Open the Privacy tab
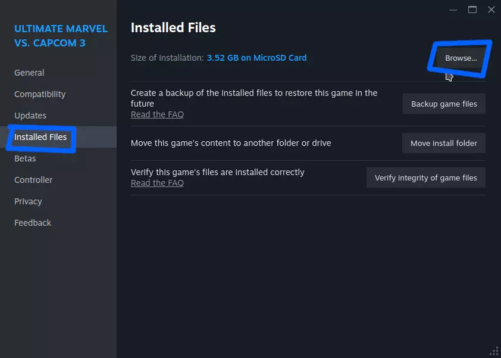The image size is (501, 358). tap(28, 201)
